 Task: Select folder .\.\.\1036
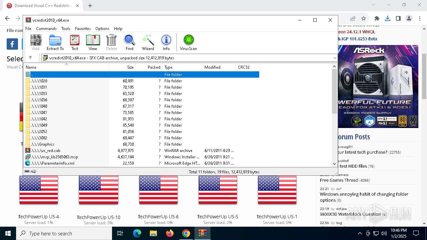point(142,100)
